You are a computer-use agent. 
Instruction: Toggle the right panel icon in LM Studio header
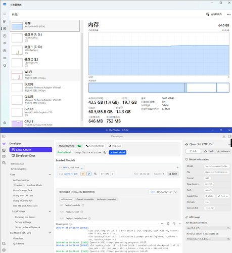pos(229,136)
